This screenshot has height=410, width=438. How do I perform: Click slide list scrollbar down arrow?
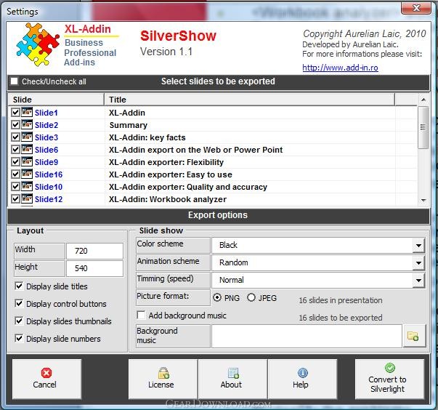(423, 201)
